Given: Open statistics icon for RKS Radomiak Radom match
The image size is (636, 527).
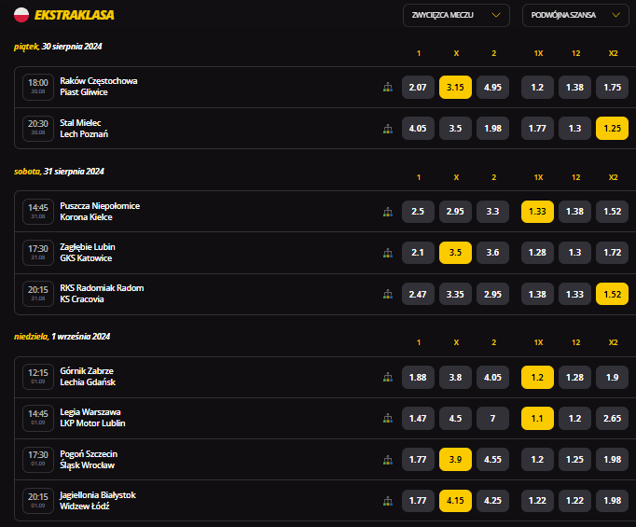Looking at the screenshot, I should (x=387, y=294).
